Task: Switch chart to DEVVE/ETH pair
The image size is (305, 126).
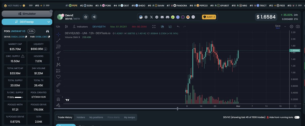Action: pyautogui.click(x=99, y=27)
